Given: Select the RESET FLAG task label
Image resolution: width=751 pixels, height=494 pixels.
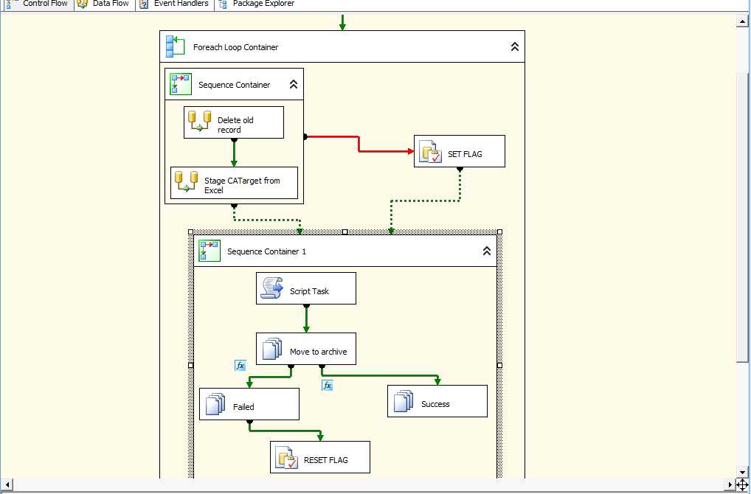Looking at the screenshot, I should click(x=325, y=460).
